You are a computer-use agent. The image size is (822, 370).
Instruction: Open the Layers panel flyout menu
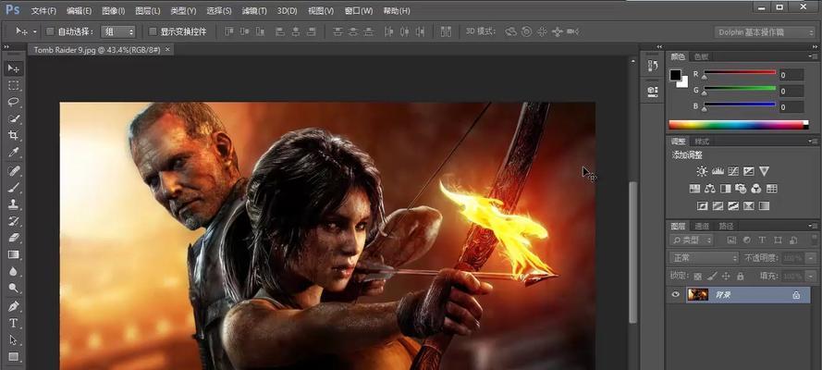(x=812, y=226)
